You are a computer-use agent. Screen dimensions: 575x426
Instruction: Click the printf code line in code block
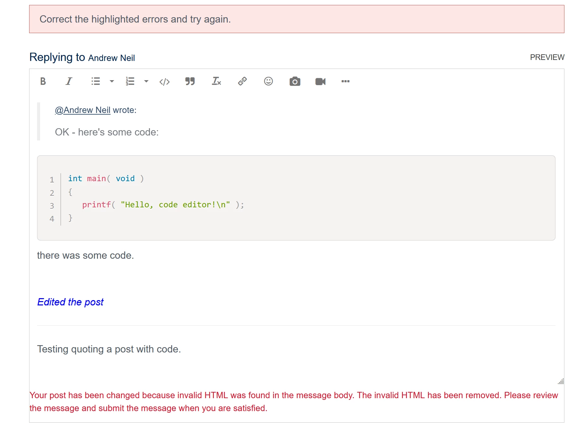(163, 205)
